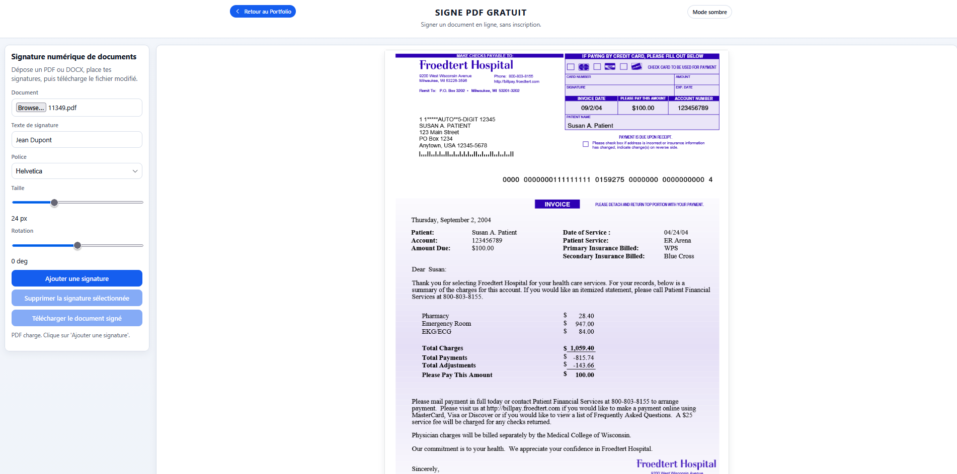Toggle Mode sombre
957x474 pixels.
[x=709, y=12]
